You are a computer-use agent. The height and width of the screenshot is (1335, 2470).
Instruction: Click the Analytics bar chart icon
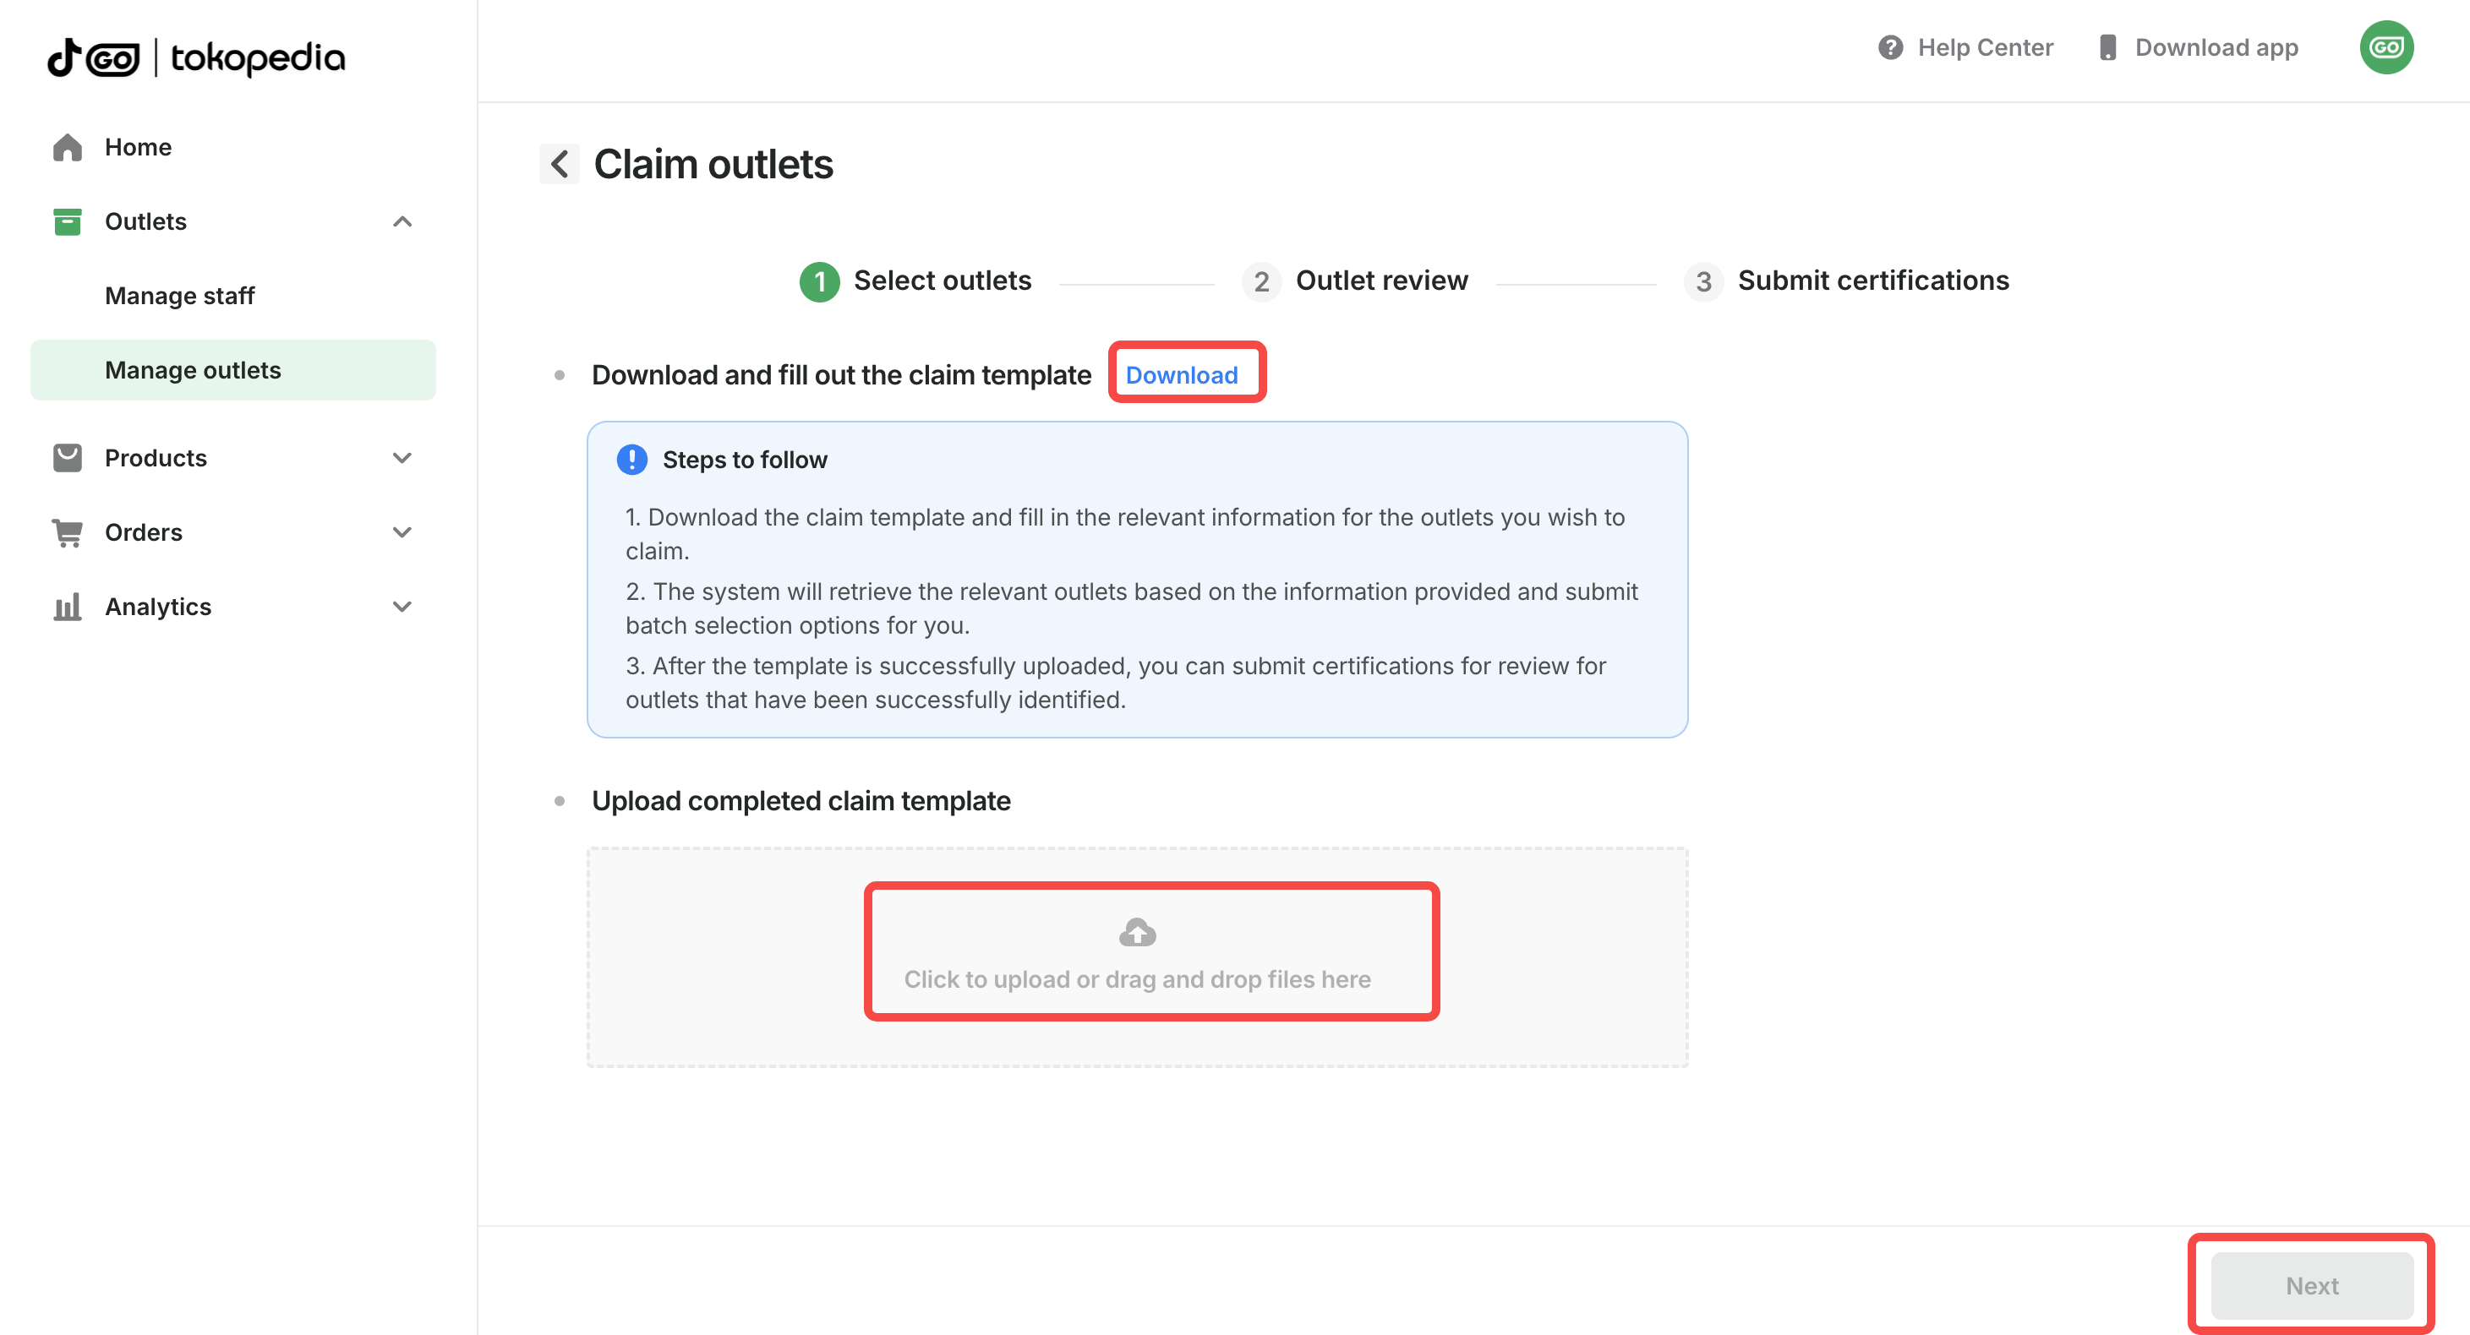click(67, 607)
